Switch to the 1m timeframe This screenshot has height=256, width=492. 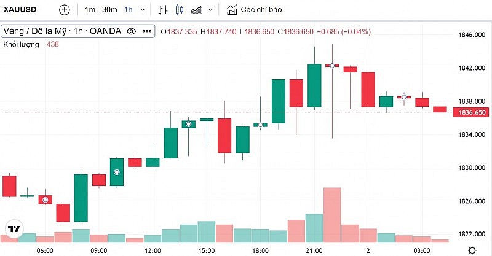pos(90,10)
